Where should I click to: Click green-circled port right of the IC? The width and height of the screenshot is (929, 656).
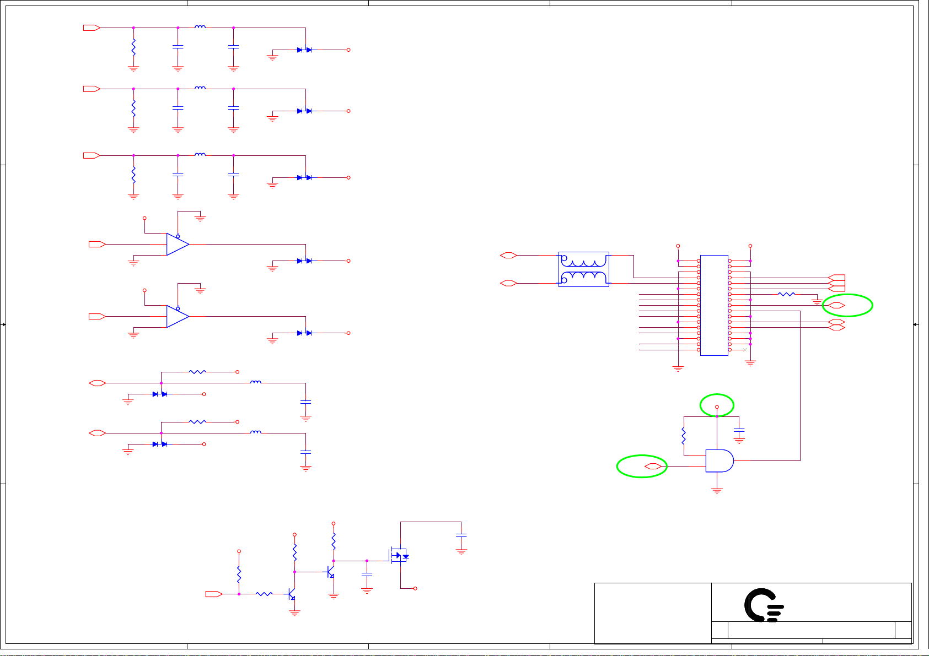coord(836,305)
